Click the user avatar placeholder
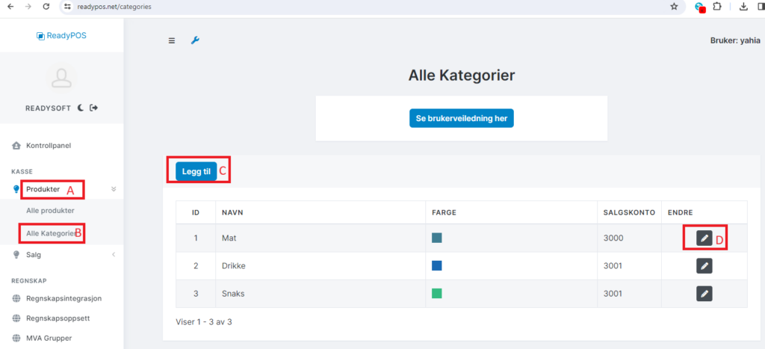This screenshot has height=349, width=765. pos(61,78)
